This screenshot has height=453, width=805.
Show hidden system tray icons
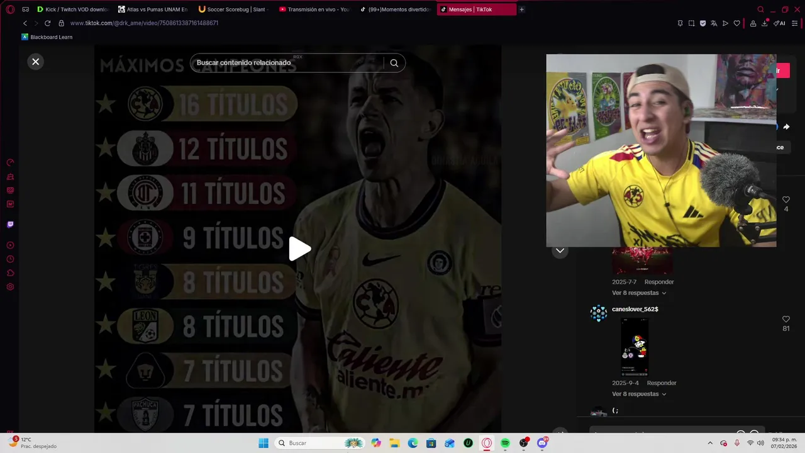710,443
